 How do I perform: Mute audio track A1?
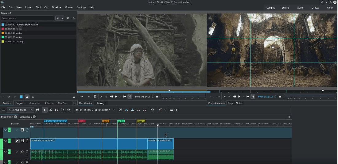[x=22, y=151]
